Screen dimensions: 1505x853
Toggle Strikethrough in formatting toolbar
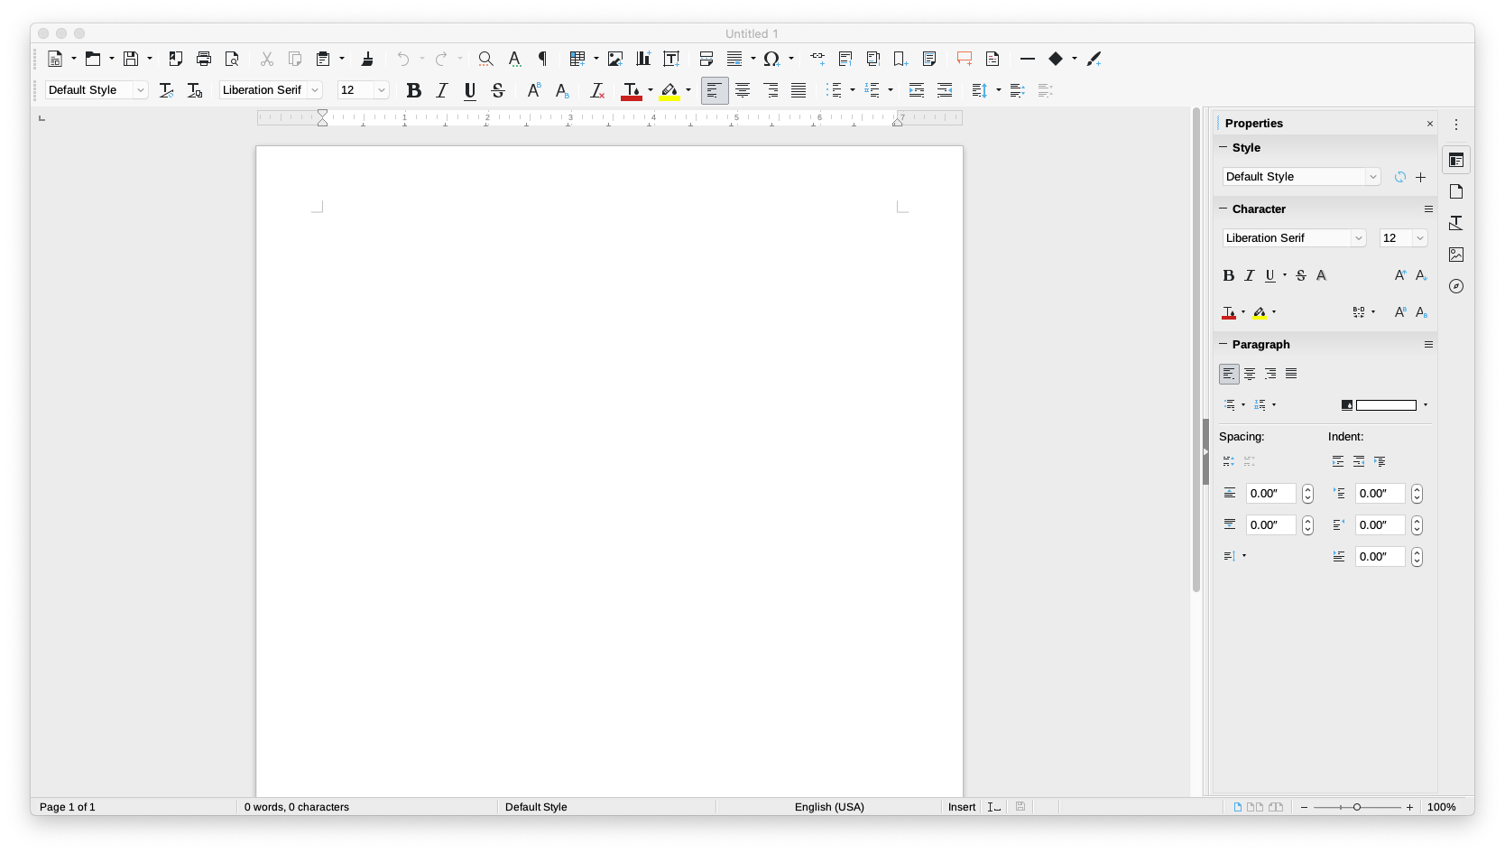click(498, 90)
